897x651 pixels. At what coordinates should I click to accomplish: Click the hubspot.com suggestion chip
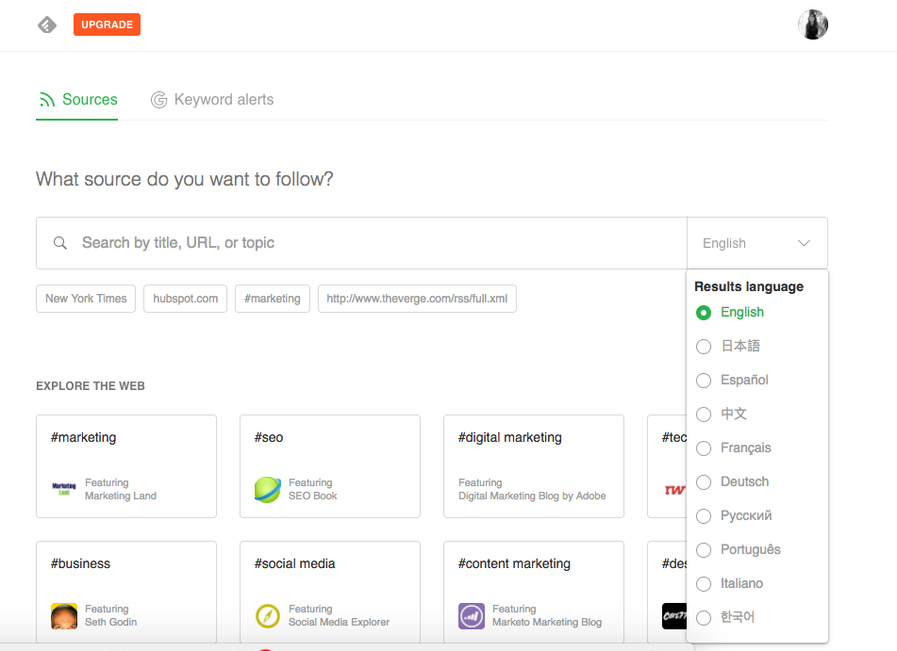[186, 299]
